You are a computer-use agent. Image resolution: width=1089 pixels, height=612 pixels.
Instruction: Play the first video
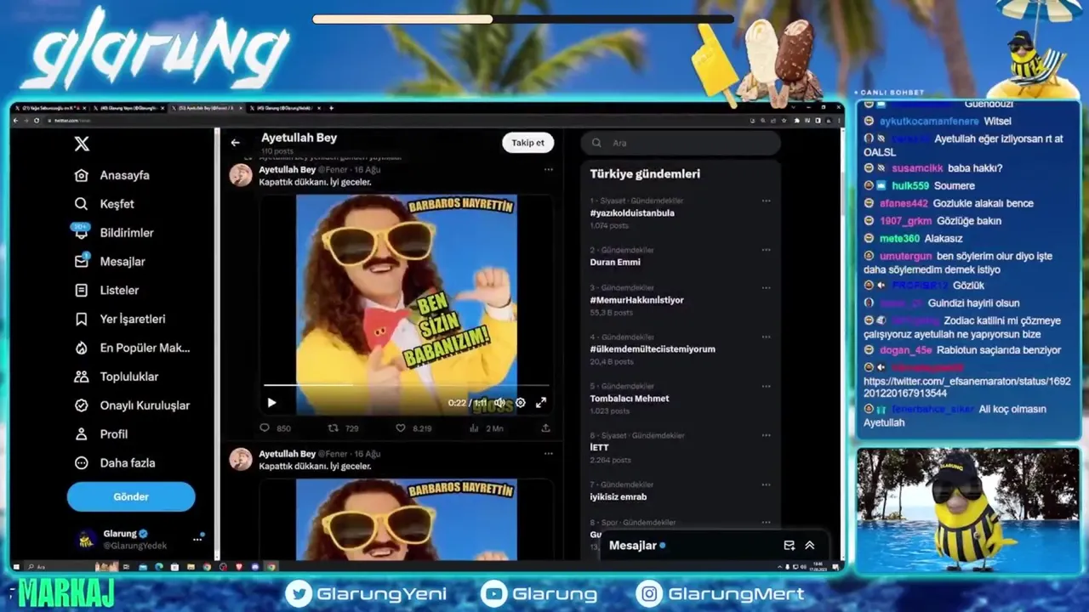coord(271,403)
